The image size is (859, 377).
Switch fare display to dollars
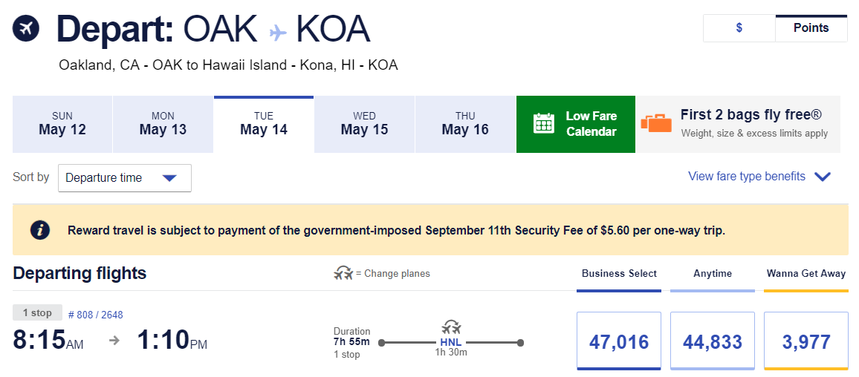pos(739,28)
